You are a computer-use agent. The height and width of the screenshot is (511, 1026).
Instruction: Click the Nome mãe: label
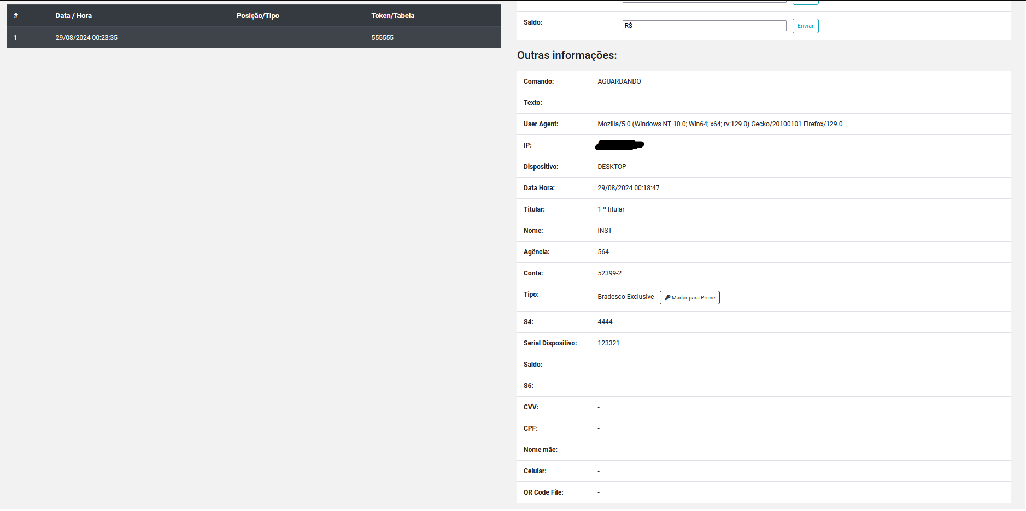tap(540, 450)
